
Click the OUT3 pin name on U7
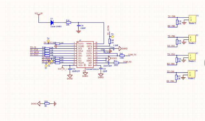pyautogui.click(x=81, y=44)
